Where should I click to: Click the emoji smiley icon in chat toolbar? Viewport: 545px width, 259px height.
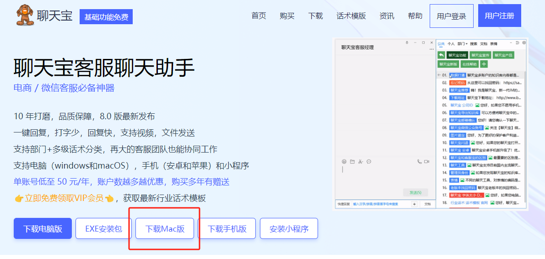point(344,161)
